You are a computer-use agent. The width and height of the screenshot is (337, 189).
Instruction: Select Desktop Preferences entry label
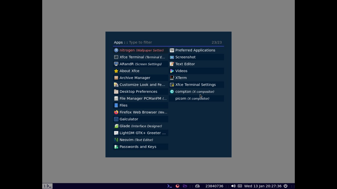click(138, 91)
